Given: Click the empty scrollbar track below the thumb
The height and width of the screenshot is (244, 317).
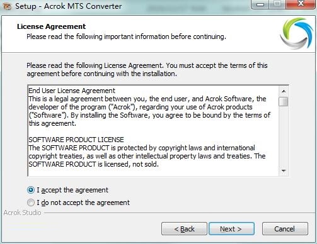Looking at the screenshot, I should tap(284, 136).
